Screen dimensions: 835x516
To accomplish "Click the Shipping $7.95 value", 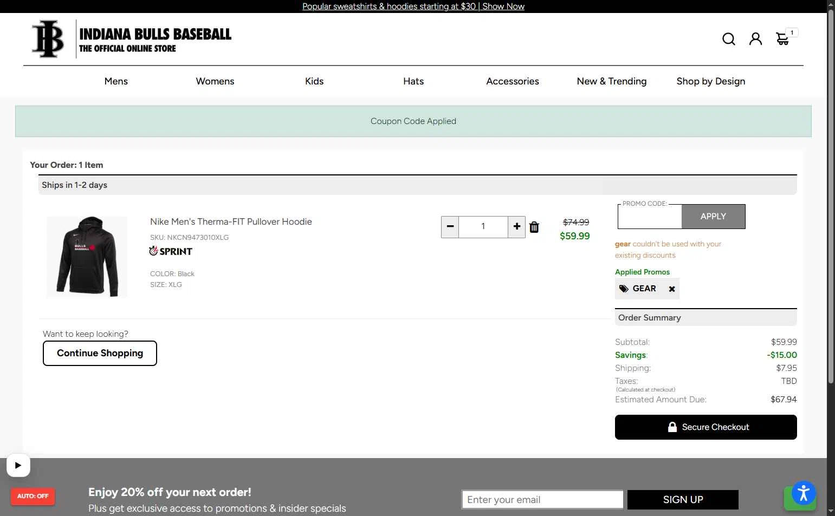I will 787,368.
